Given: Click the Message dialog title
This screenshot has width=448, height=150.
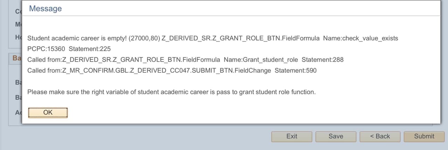Looking at the screenshot, I should [x=45, y=9].
